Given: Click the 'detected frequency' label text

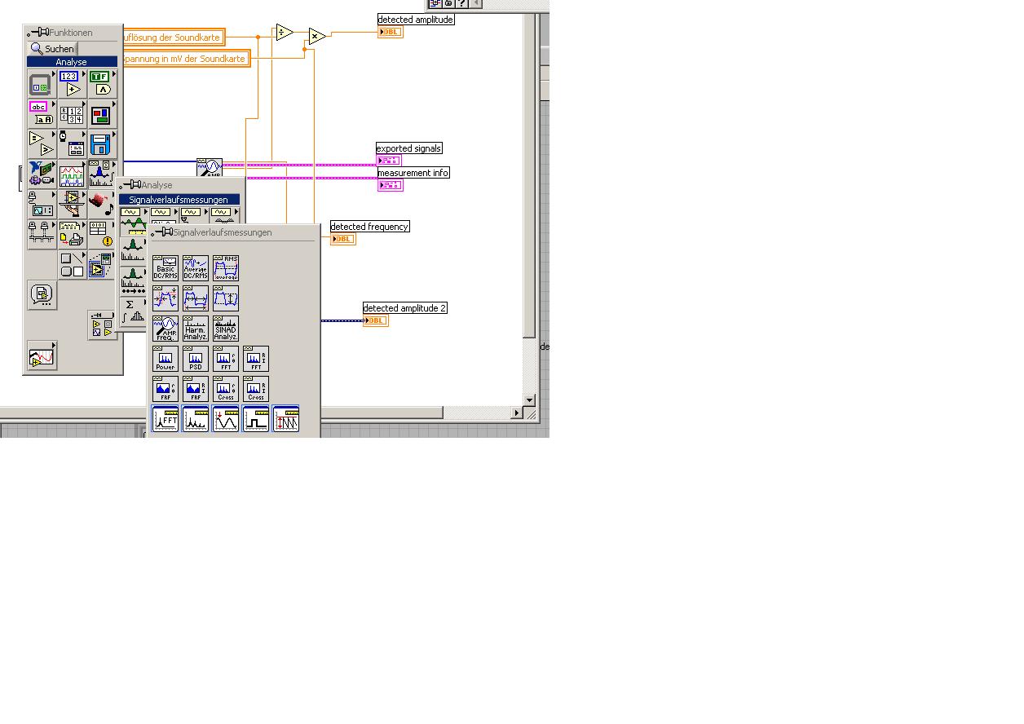Looking at the screenshot, I should coord(369,227).
